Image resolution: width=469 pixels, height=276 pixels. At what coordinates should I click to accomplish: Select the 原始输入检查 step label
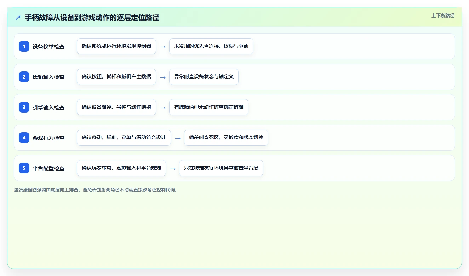pos(48,77)
